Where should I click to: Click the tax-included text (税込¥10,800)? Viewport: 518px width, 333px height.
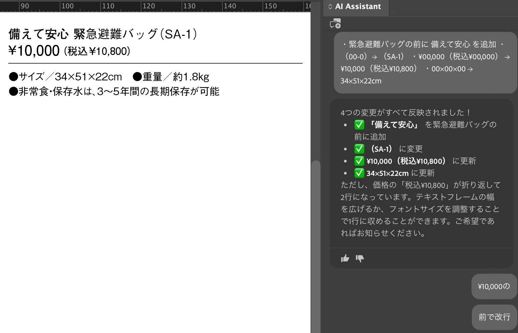(x=97, y=51)
